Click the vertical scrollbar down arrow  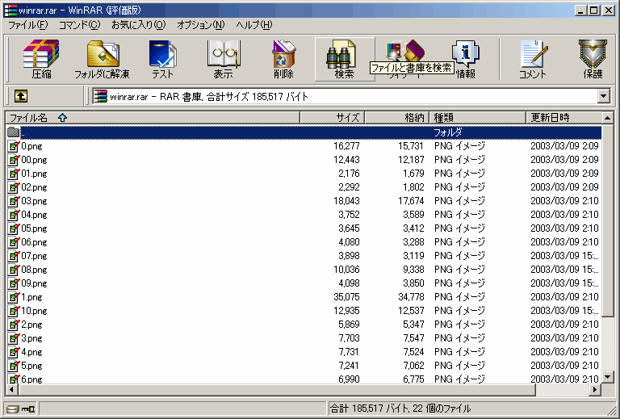coord(607,376)
